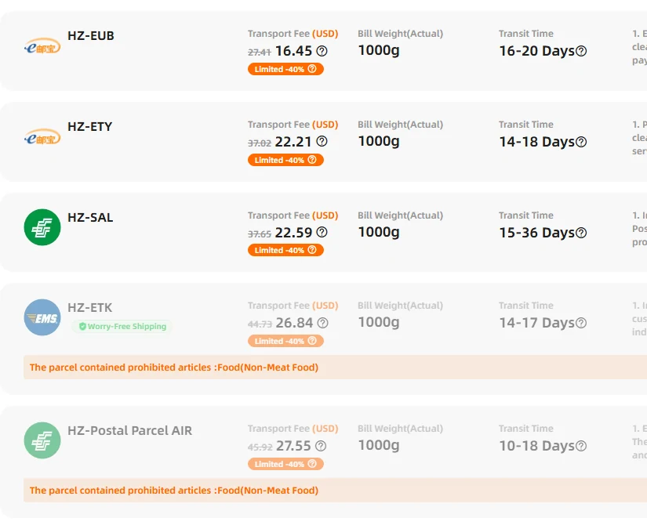The image size is (647, 525).
Task: Click the ePacket logo for HZ-EUB
Action: [42, 47]
